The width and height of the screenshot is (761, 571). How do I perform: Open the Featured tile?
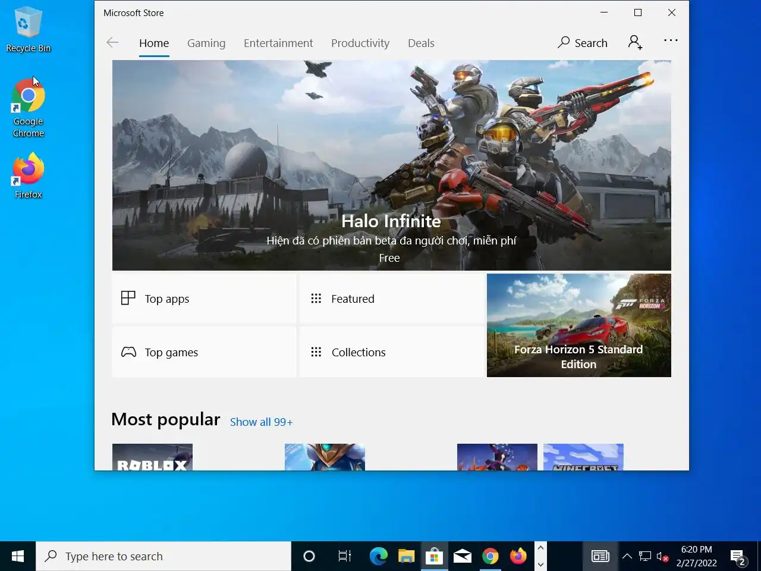point(392,299)
